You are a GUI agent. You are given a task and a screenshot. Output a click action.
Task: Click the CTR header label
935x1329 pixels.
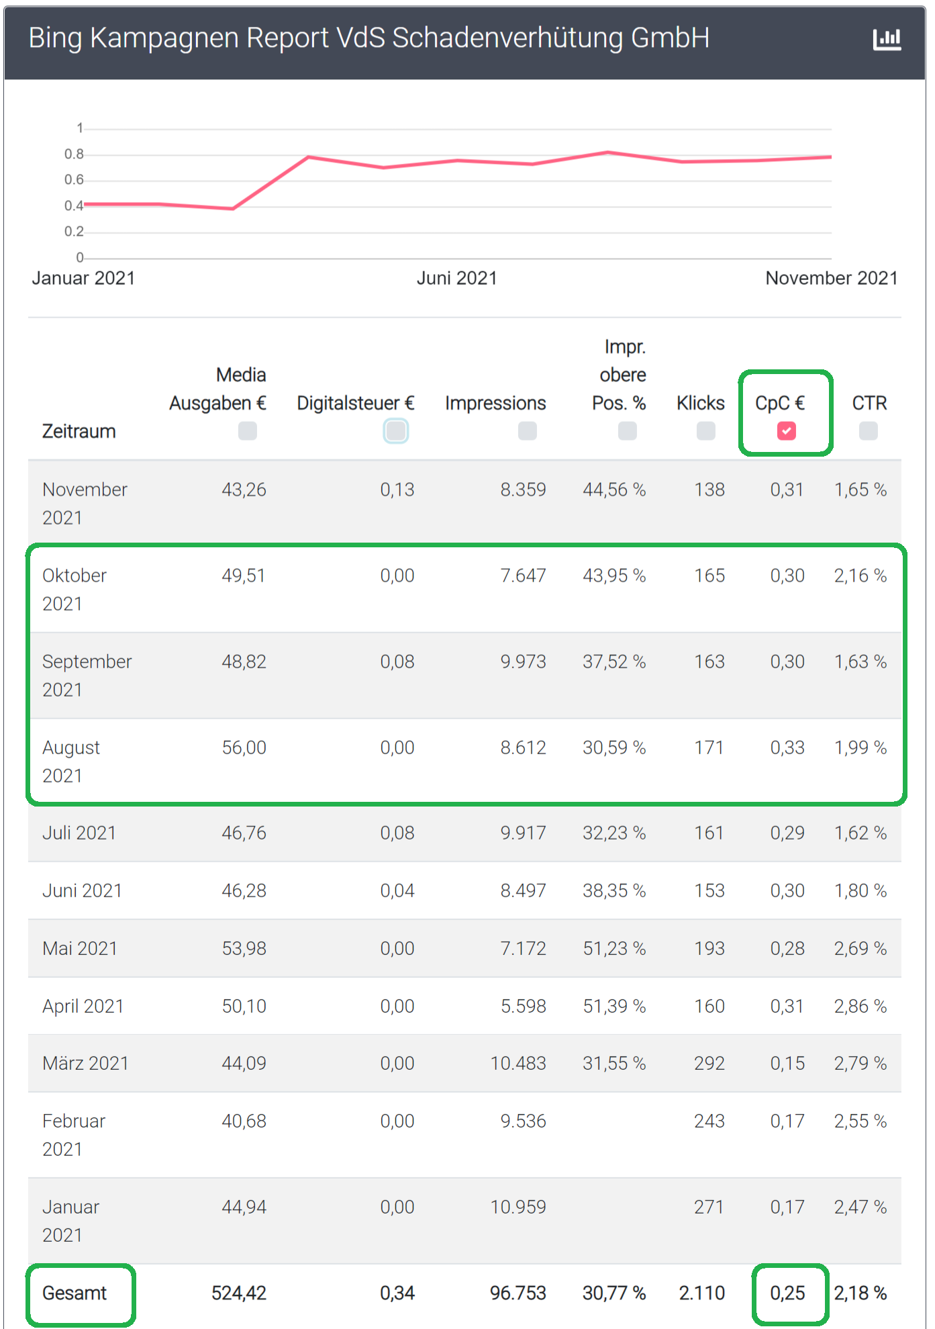[x=869, y=403]
